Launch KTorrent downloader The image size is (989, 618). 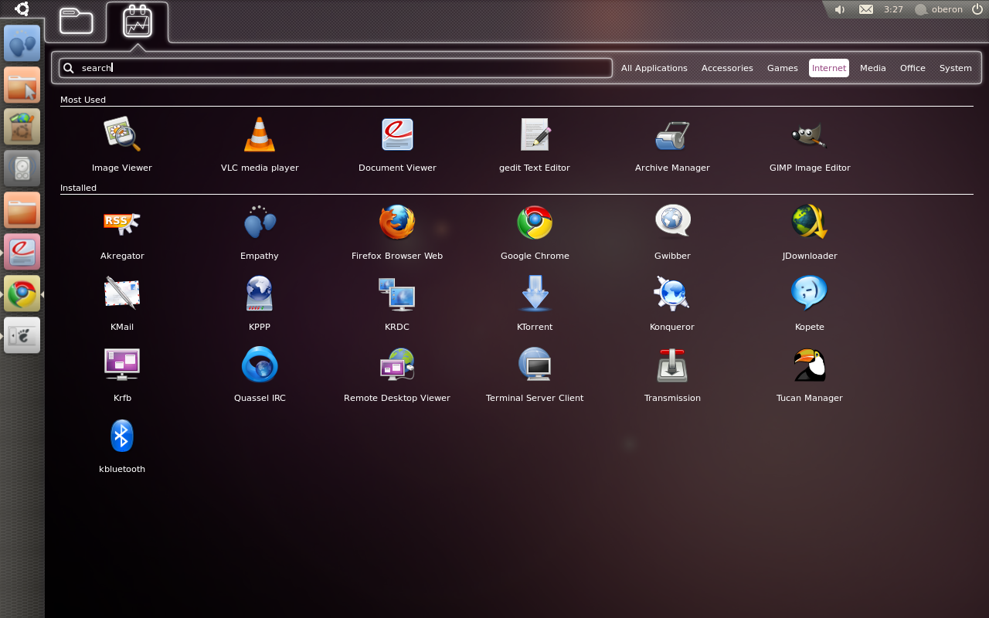tap(535, 295)
